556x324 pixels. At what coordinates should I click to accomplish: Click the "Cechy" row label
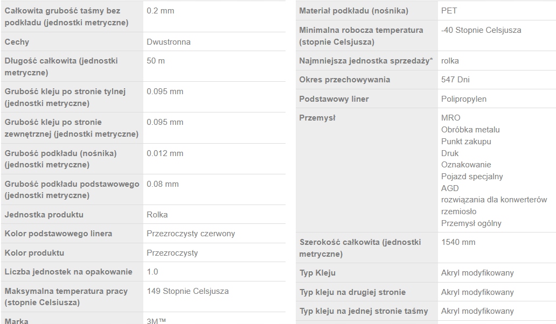(17, 42)
